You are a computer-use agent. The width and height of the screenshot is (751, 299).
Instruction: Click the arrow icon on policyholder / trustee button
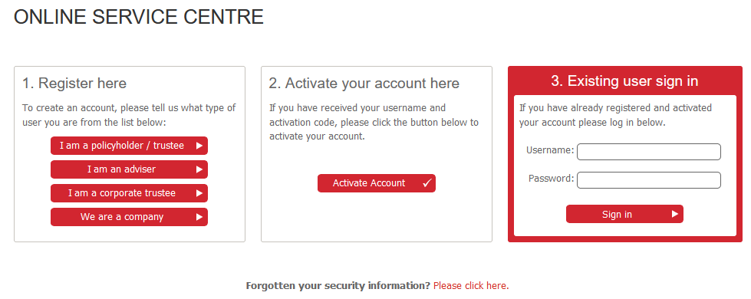(x=199, y=146)
